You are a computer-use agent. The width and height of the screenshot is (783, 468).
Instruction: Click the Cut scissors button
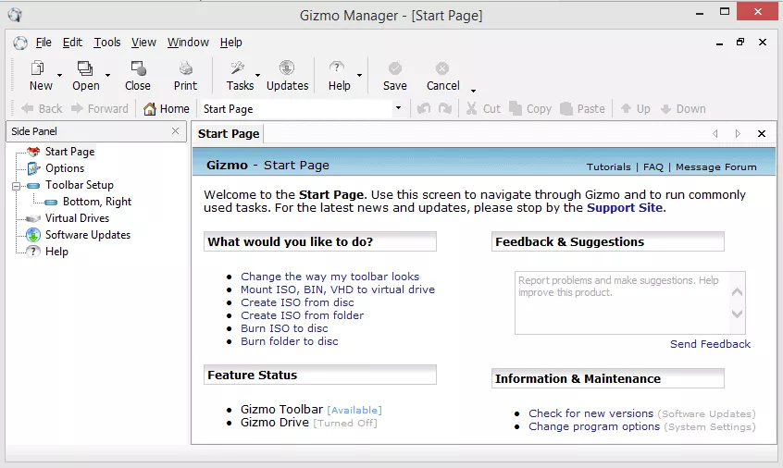tap(483, 109)
